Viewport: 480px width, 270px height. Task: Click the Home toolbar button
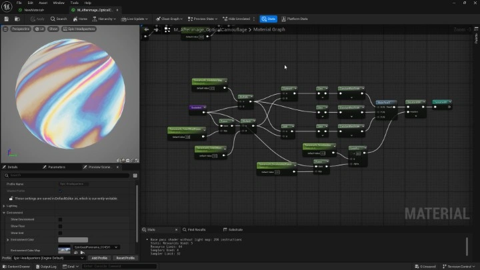click(x=79, y=19)
